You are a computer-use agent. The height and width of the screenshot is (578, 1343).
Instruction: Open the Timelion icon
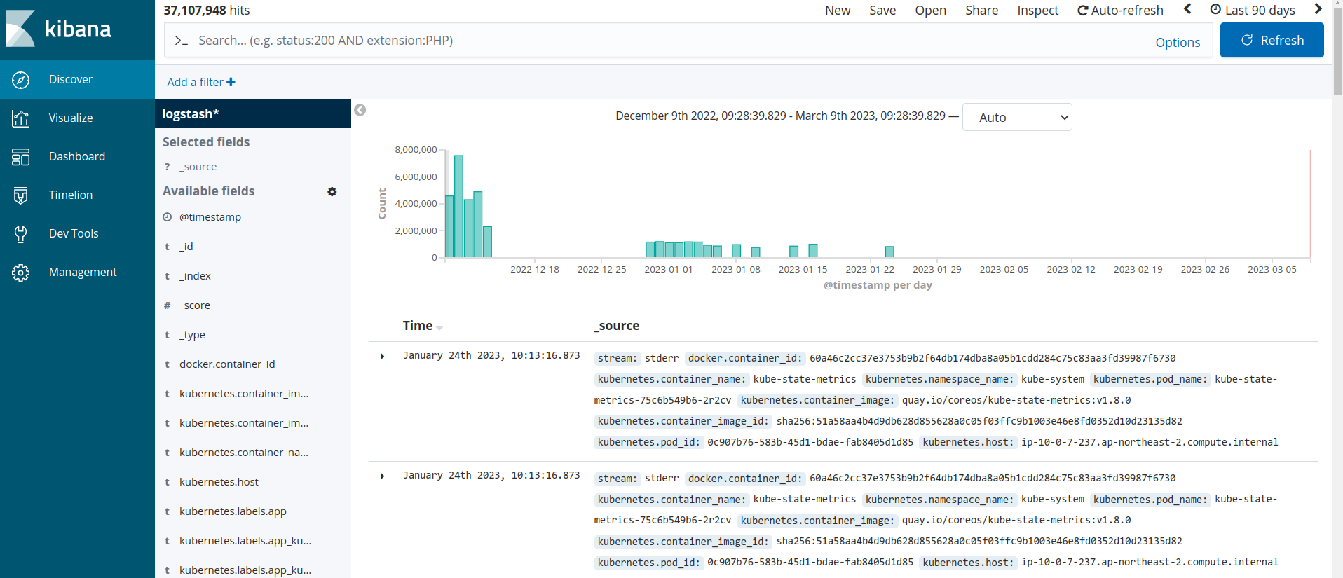coord(21,195)
